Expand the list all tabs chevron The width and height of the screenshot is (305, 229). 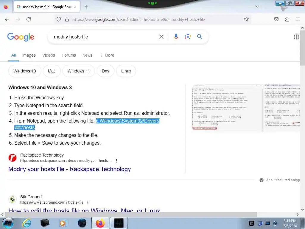pyautogui.click(x=257, y=7)
